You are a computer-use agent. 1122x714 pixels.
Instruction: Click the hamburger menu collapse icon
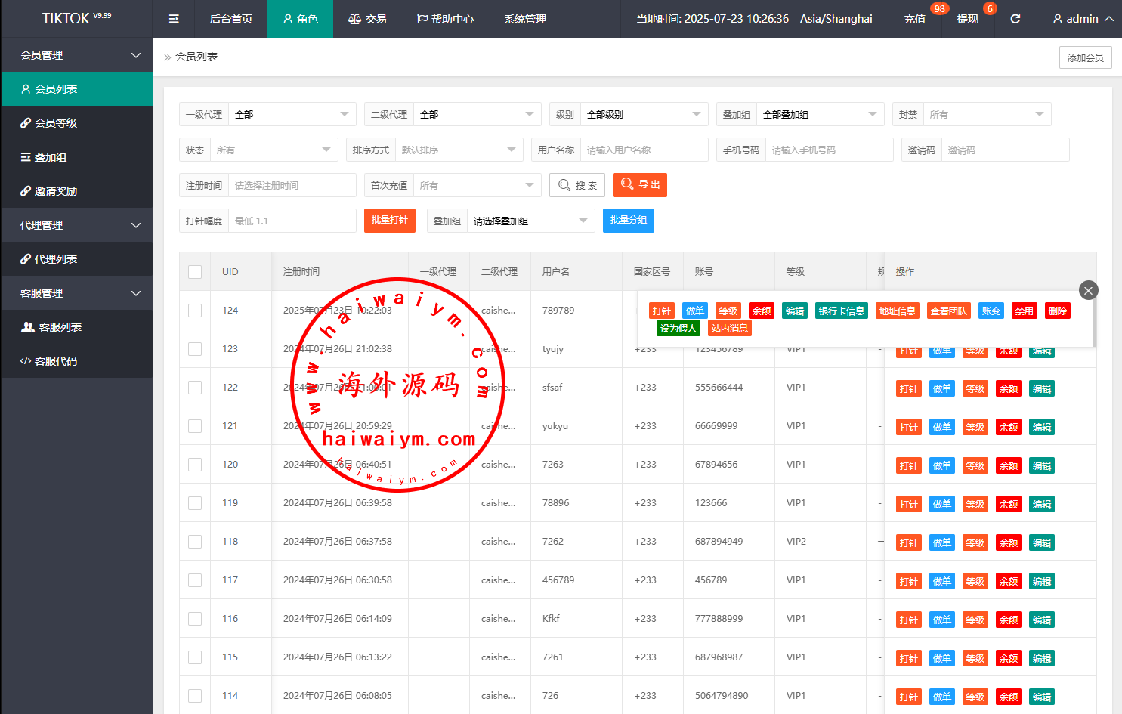pyautogui.click(x=174, y=19)
